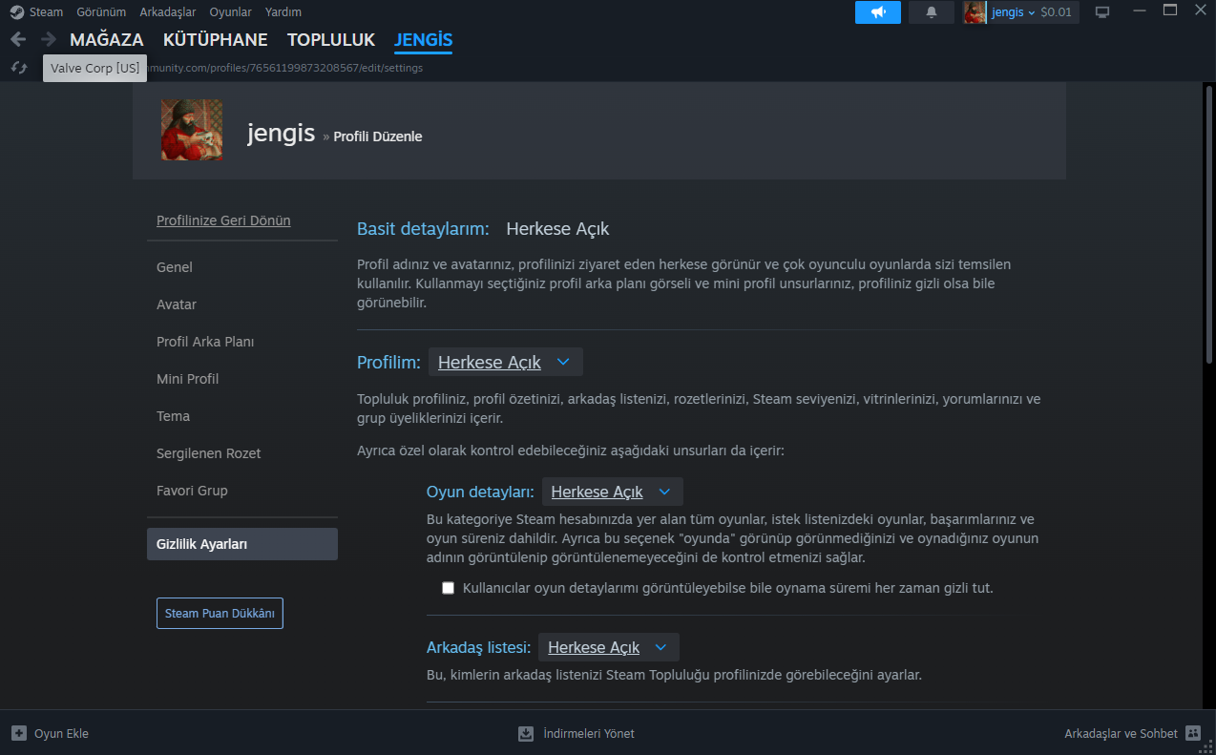This screenshot has height=755, width=1216.
Task: Expand the jengis account menu
Action: pos(1014,12)
